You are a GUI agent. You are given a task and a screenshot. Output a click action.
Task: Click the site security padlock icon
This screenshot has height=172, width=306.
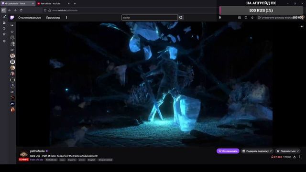(x=50, y=11)
